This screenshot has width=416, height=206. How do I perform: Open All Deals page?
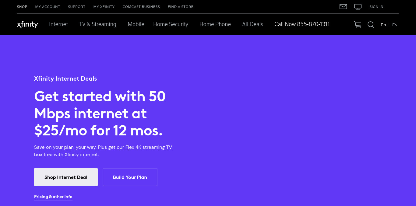pyautogui.click(x=252, y=24)
